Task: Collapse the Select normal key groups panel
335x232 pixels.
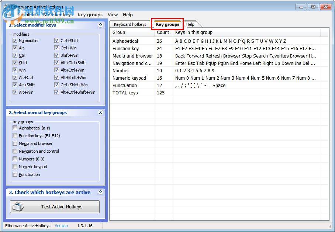Action: click(100, 112)
